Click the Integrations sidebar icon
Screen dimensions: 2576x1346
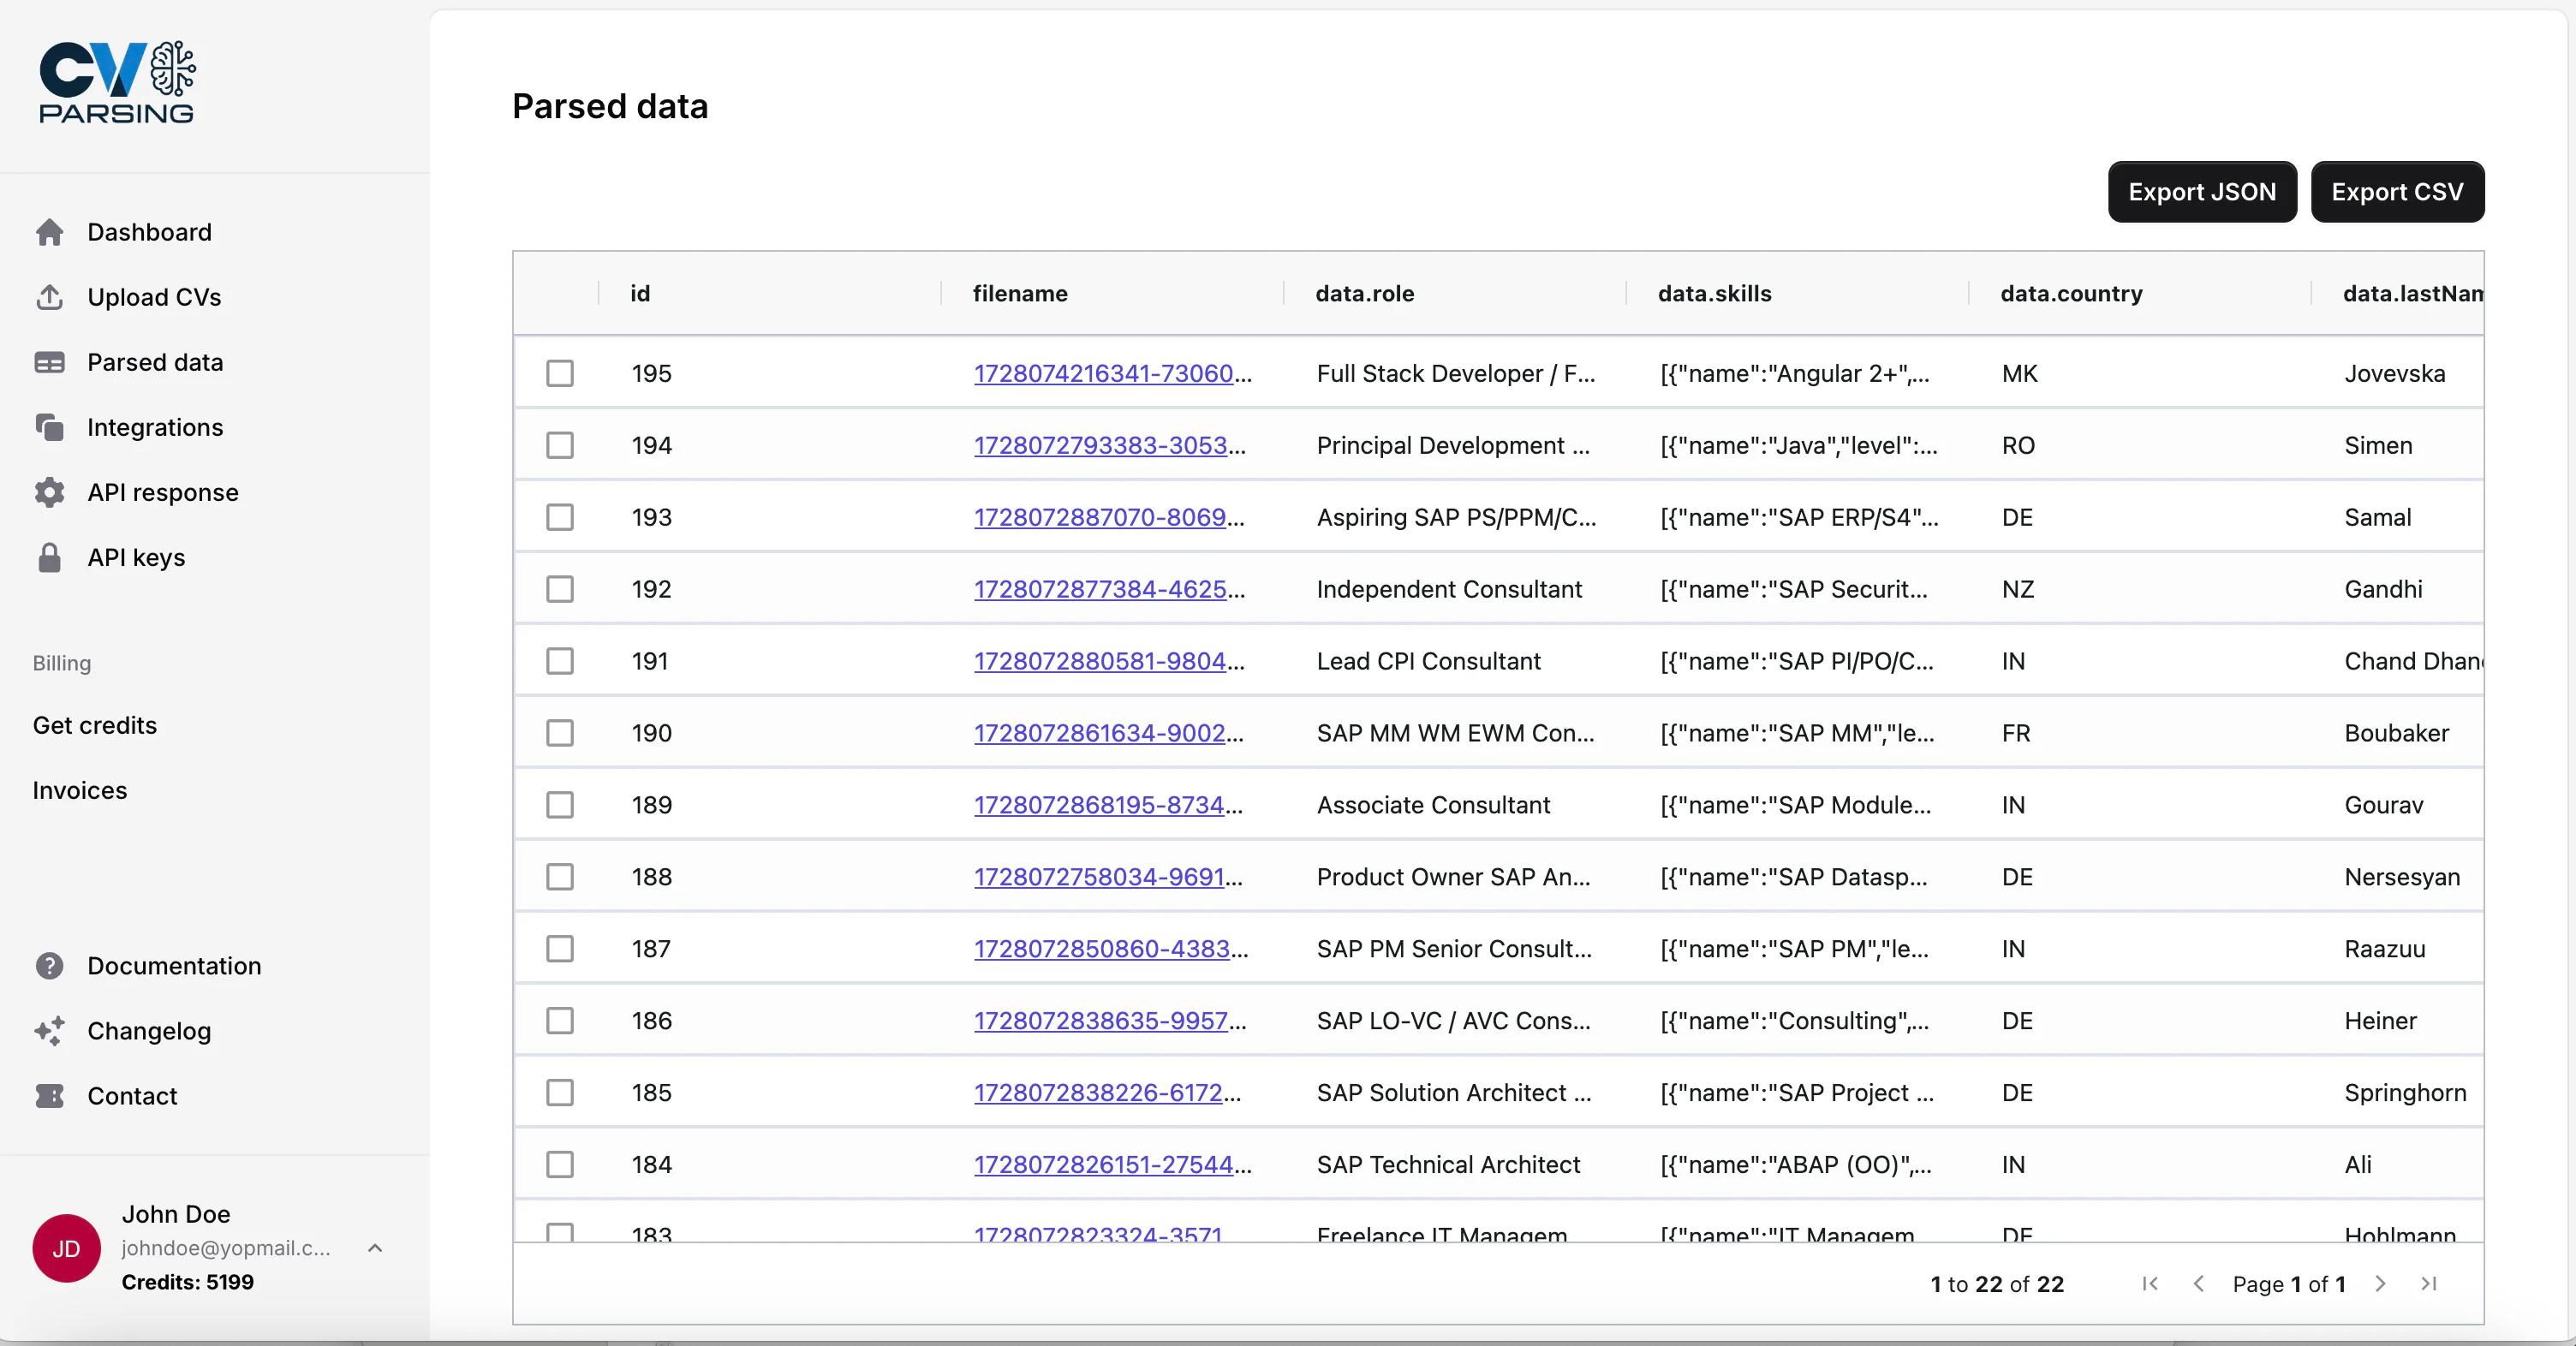(50, 426)
